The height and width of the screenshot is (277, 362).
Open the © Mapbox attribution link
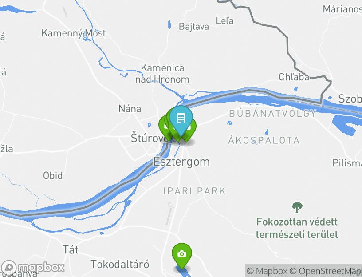pos(267,271)
